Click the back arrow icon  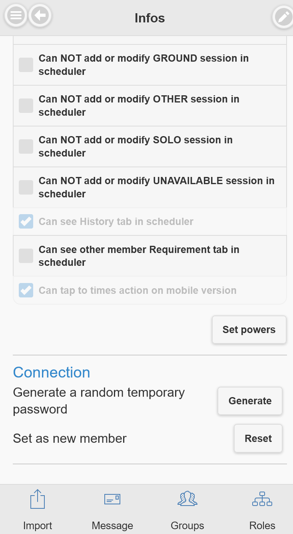coord(40,16)
